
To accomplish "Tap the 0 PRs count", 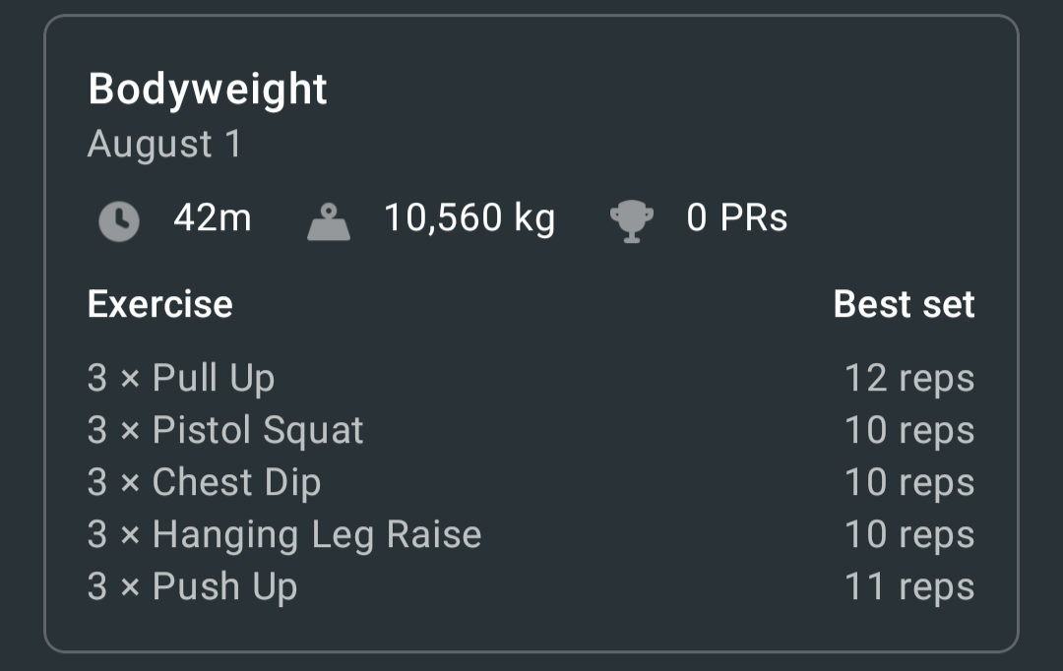I will pos(737,218).
